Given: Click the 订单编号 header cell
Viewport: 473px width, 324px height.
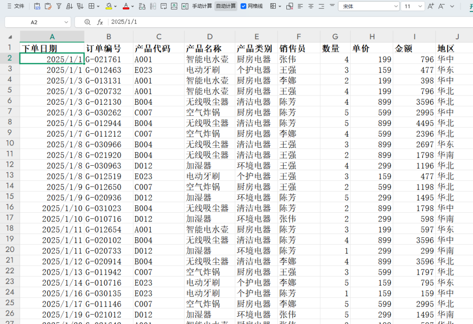Looking at the screenshot, I should pyautogui.click(x=109, y=48).
